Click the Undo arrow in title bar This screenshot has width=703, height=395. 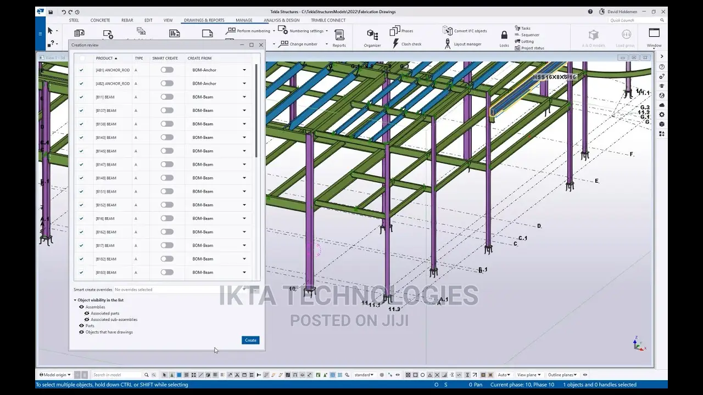pos(64,12)
